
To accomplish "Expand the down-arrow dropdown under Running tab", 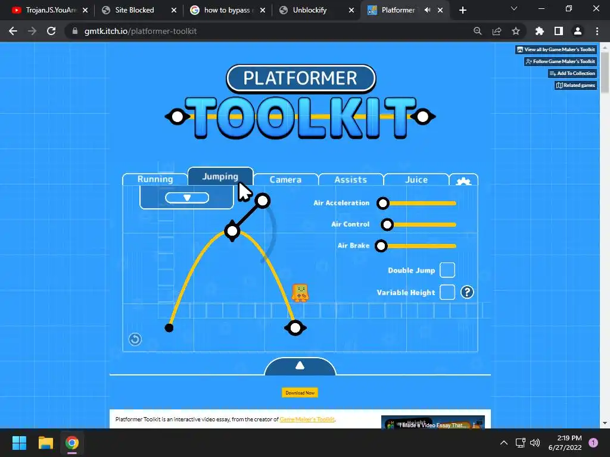I will pyautogui.click(x=187, y=198).
